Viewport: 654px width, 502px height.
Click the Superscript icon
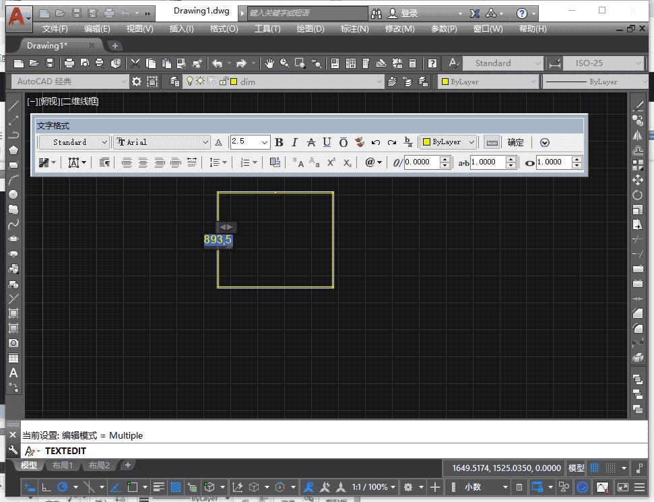(x=331, y=162)
